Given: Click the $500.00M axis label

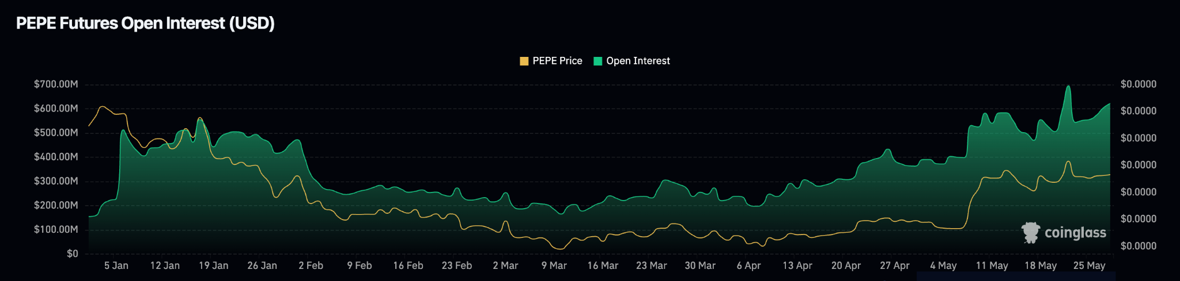Looking at the screenshot, I should click(x=56, y=133).
